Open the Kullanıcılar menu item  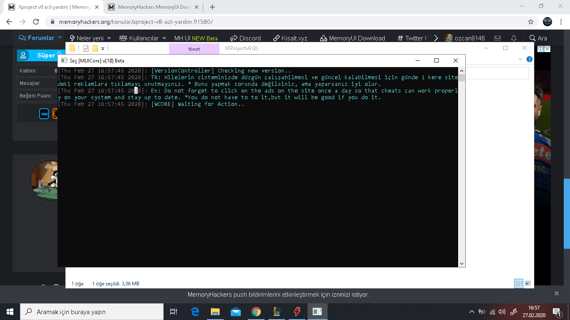click(x=139, y=38)
